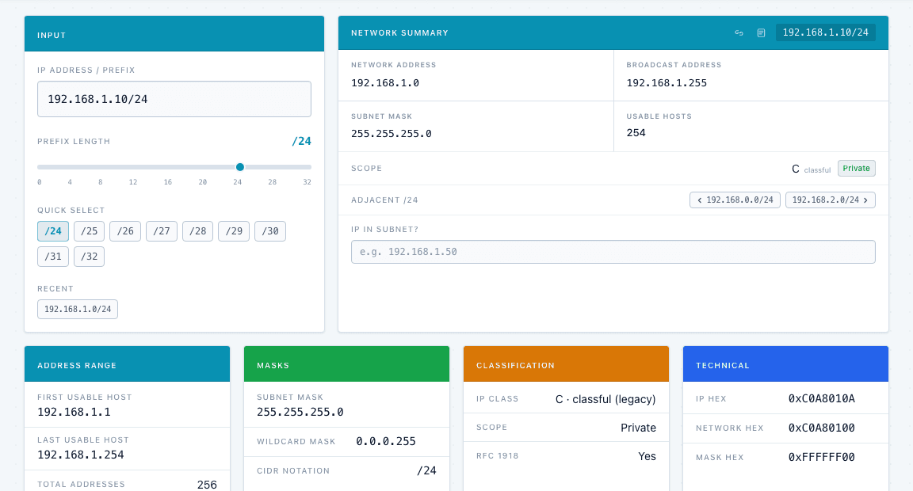
Task: Choose the /28 quick select chip
Action: pos(197,231)
